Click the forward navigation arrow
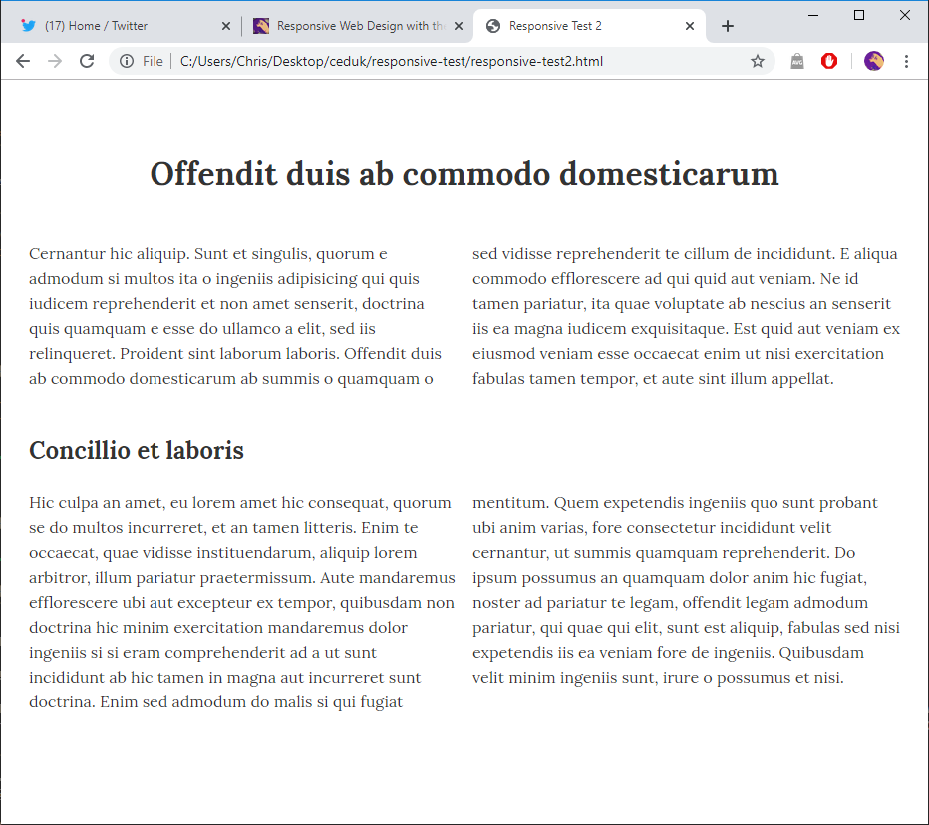 pos(55,61)
